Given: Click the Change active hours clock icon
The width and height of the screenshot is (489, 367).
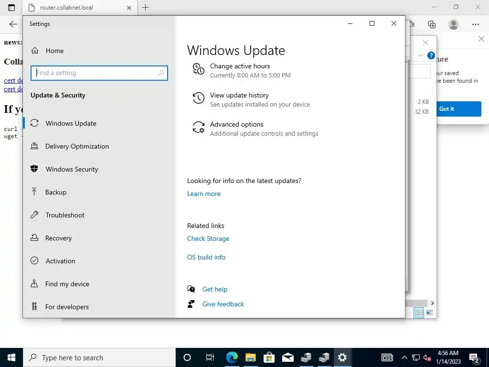Looking at the screenshot, I should tap(198, 69).
